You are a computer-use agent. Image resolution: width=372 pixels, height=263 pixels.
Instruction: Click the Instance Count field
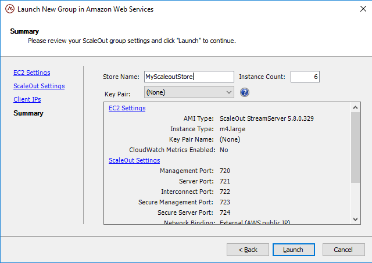(x=305, y=77)
